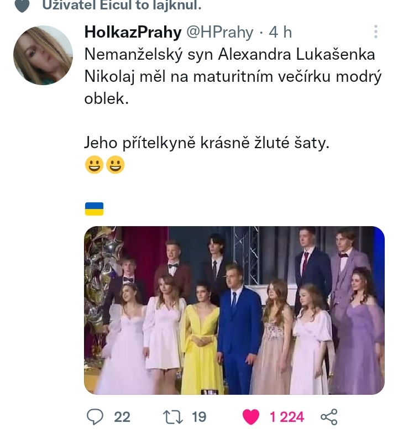Open the HolkazPrahy display name link

pyautogui.click(x=133, y=32)
